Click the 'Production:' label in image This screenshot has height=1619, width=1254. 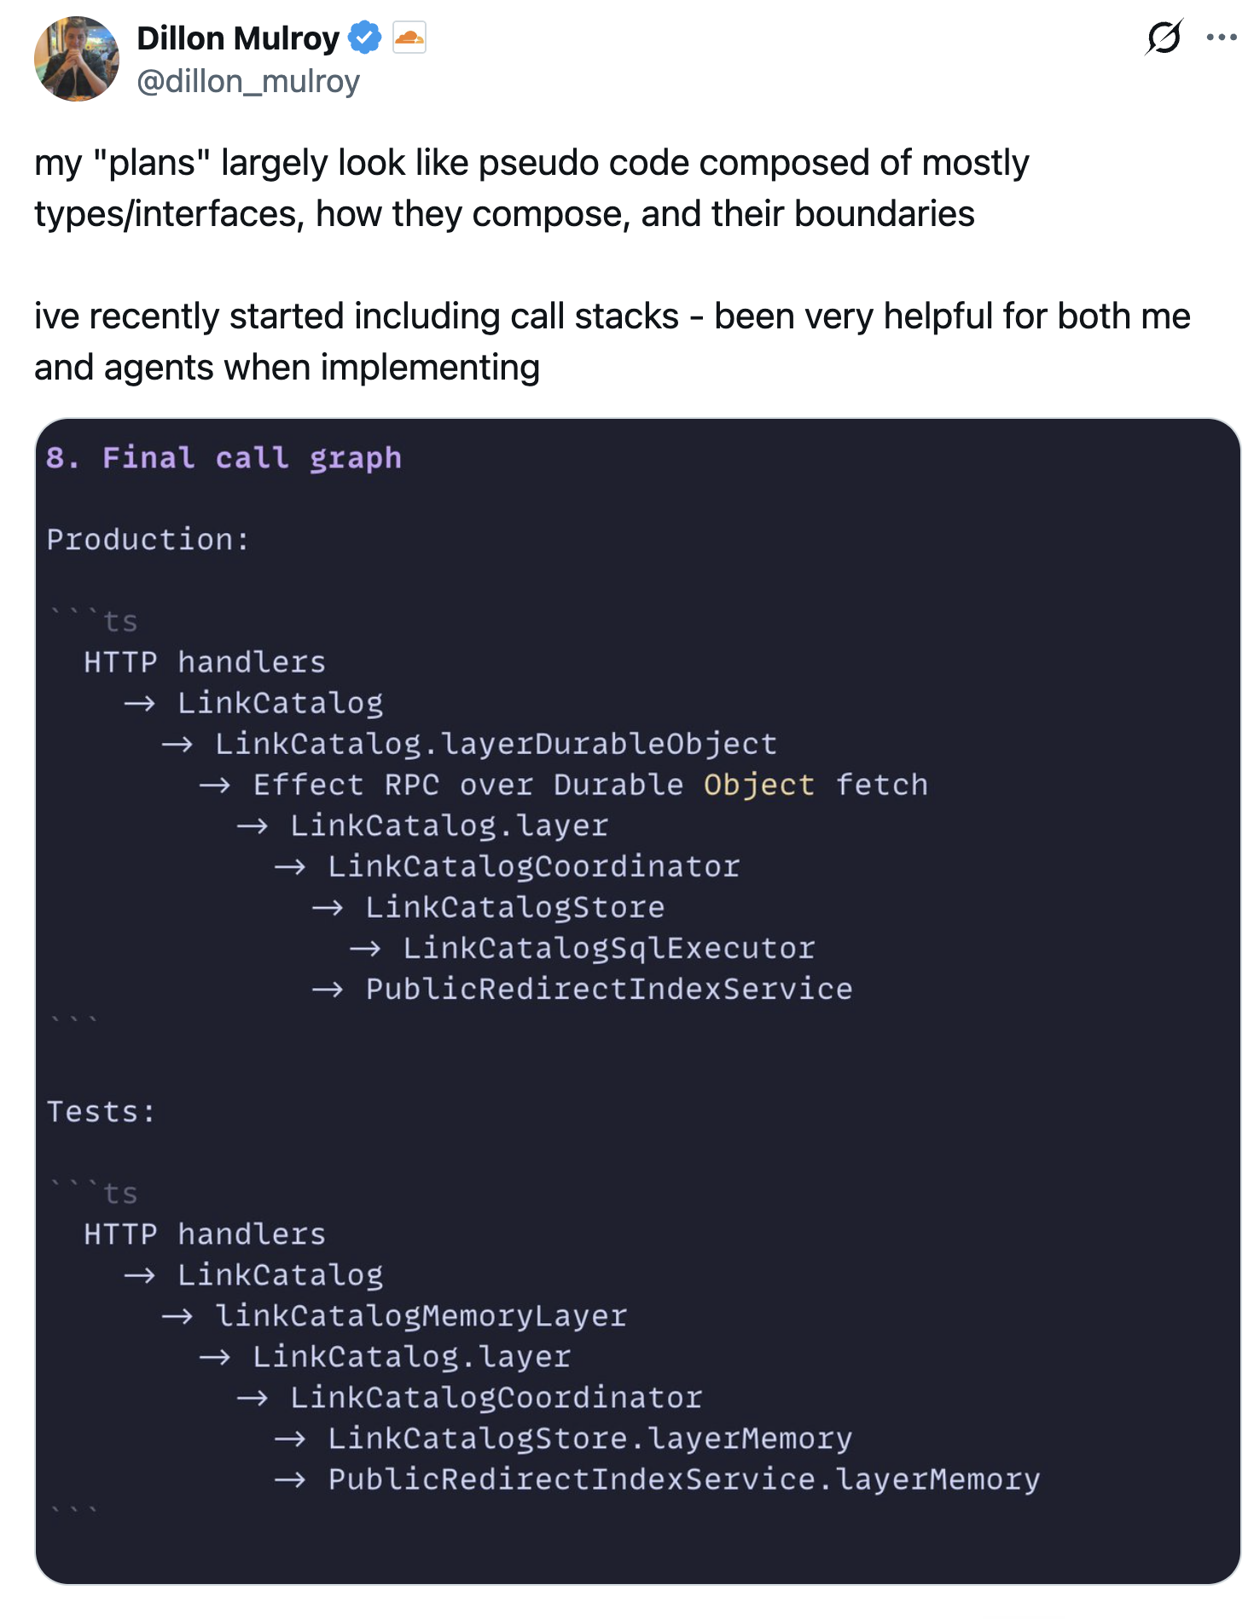coord(148,539)
